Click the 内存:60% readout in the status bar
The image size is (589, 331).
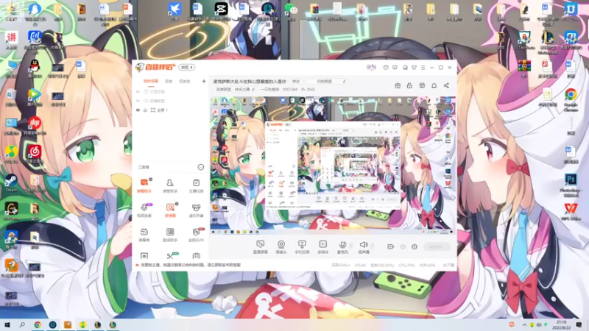click(x=427, y=265)
